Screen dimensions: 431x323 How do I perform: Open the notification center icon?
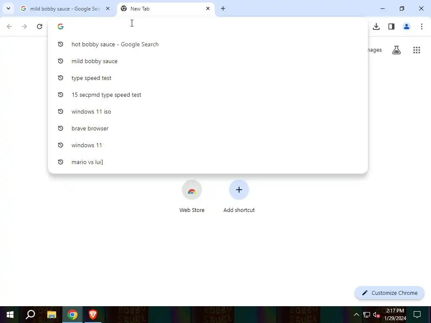(417, 315)
